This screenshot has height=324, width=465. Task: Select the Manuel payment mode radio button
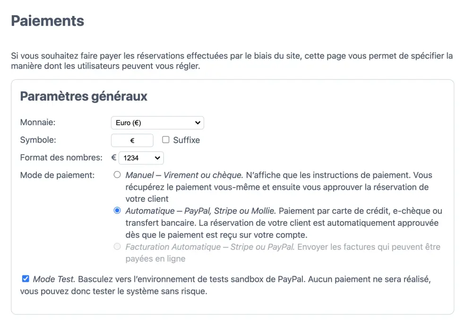tap(117, 175)
